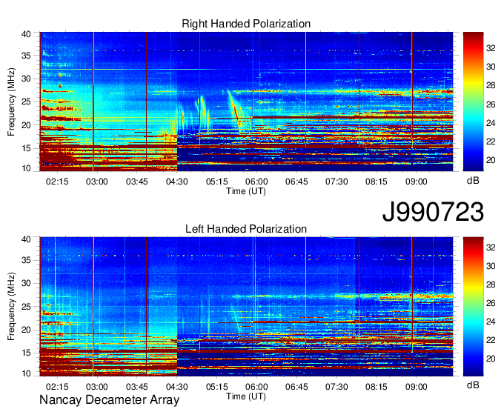Click the 'Left Handed Polarization' plot title
Screen dimensions: 504x409
point(246,229)
